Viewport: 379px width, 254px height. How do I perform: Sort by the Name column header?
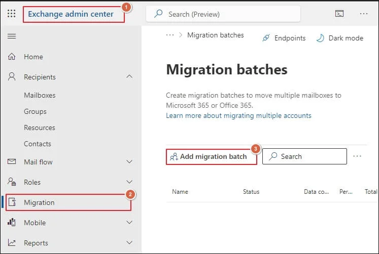(x=180, y=192)
